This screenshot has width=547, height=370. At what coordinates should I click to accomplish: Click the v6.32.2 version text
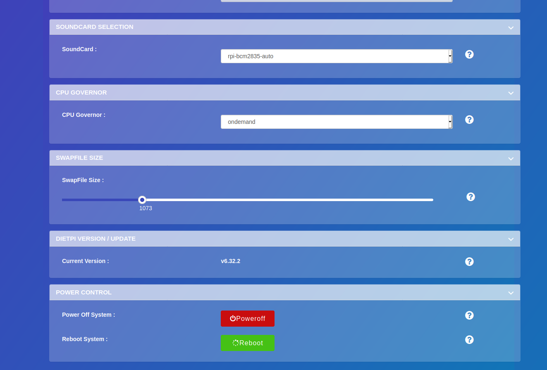point(230,261)
